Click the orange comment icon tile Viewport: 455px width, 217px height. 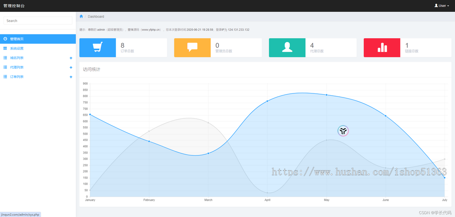[x=193, y=48]
